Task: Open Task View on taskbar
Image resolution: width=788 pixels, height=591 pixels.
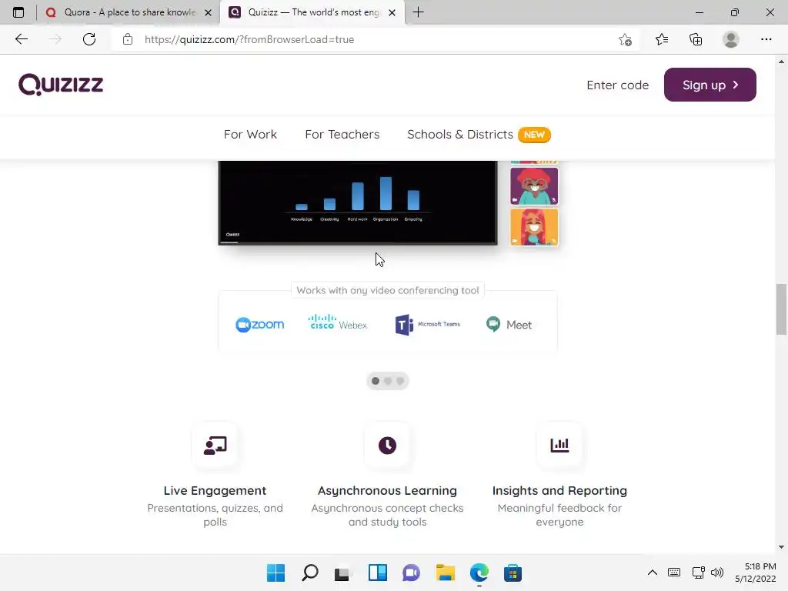Action: [x=342, y=573]
